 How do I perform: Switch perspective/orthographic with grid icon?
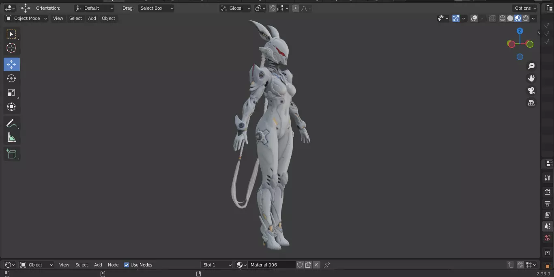click(x=531, y=103)
